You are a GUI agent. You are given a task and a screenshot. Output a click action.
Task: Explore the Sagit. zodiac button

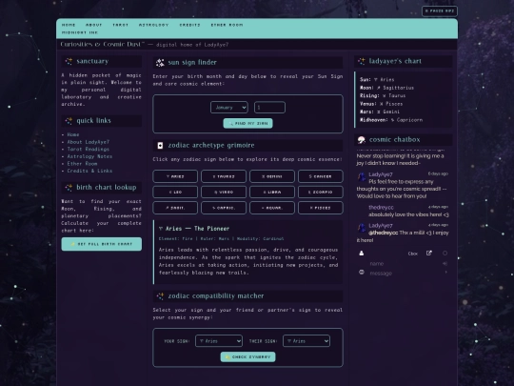click(175, 208)
